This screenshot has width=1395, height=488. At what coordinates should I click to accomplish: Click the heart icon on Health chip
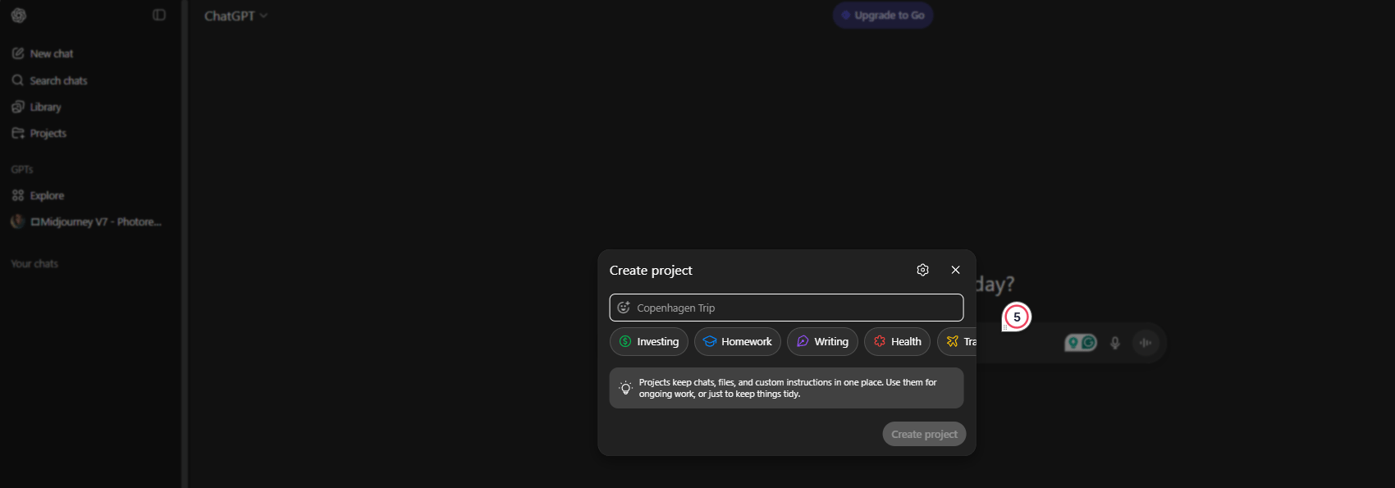point(880,341)
